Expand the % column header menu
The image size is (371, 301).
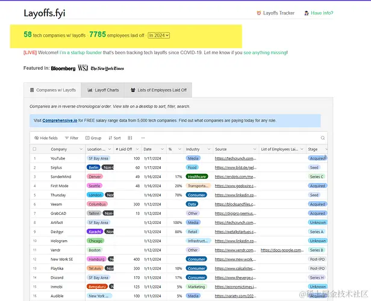click(179, 149)
